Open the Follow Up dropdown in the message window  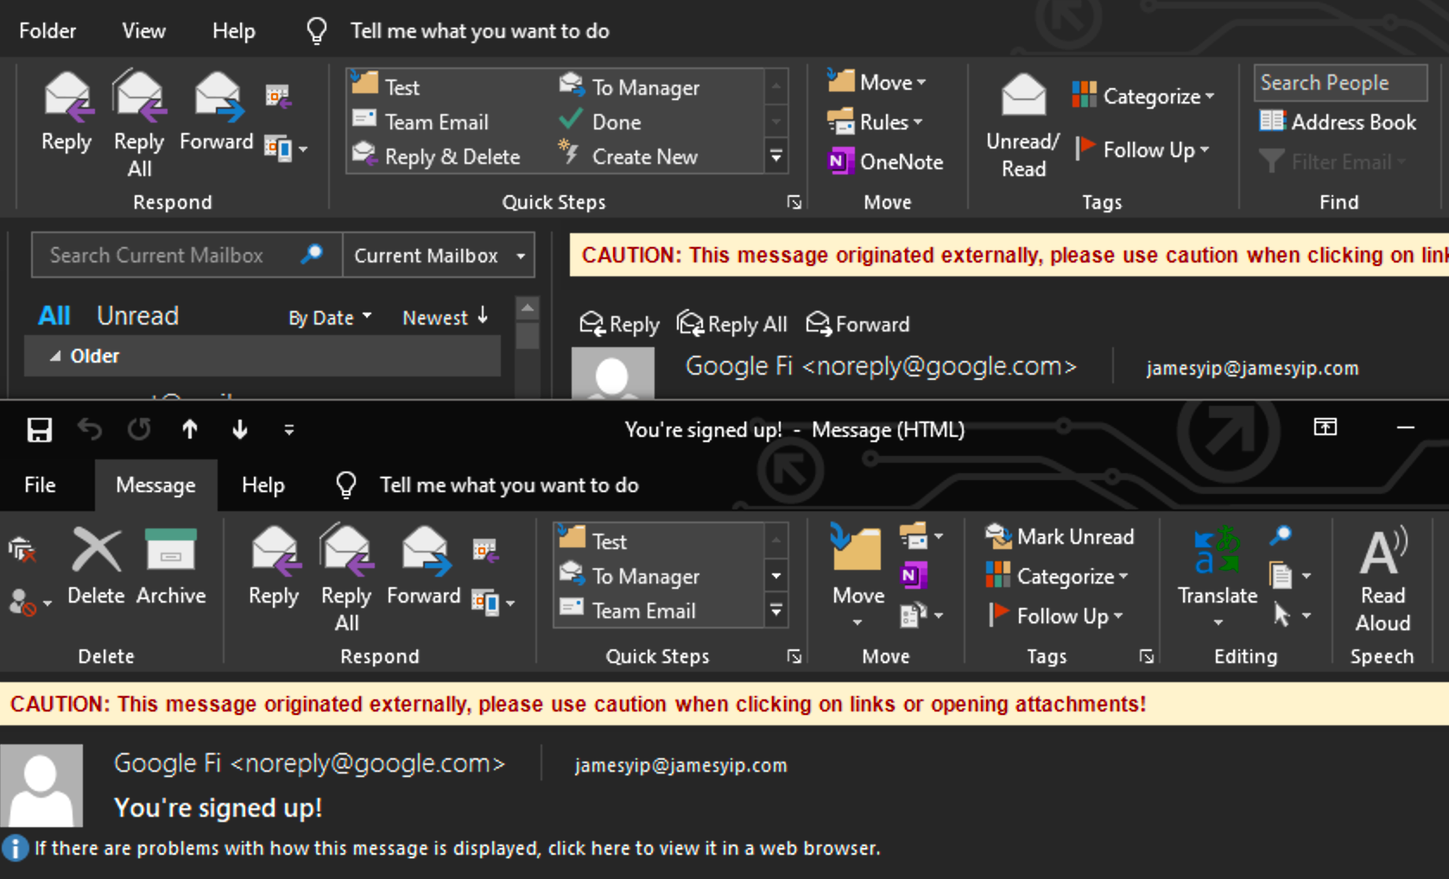(1056, 616)
